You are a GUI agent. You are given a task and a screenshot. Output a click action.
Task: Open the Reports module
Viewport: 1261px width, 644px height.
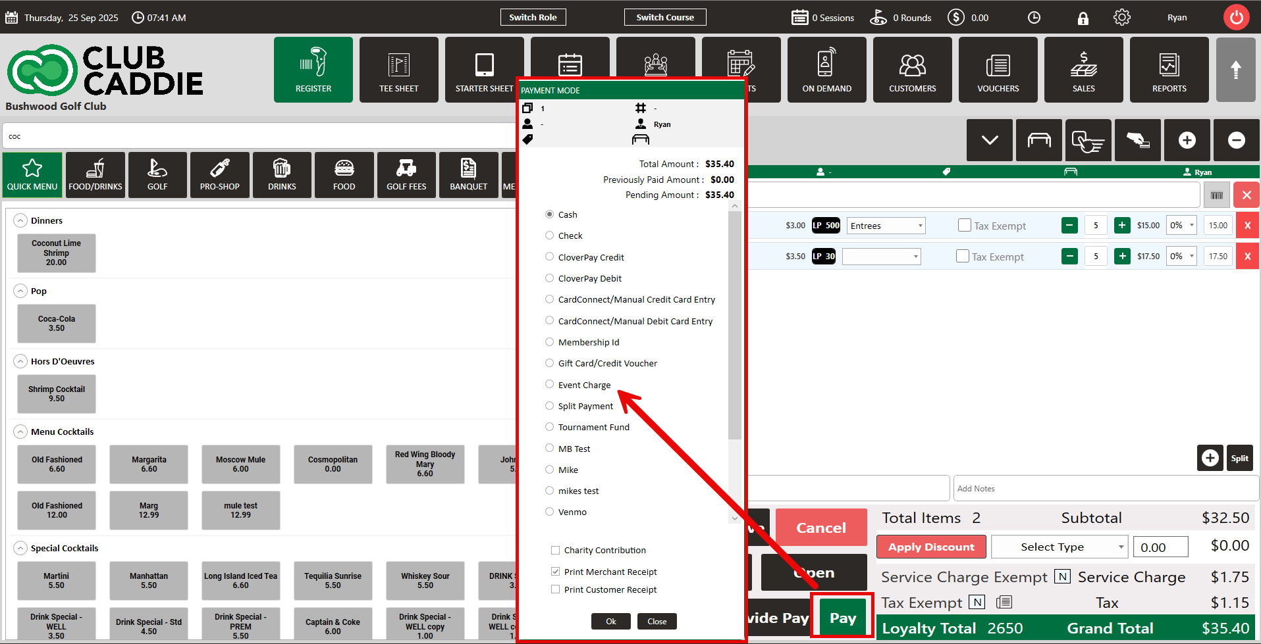point(1169,70)
